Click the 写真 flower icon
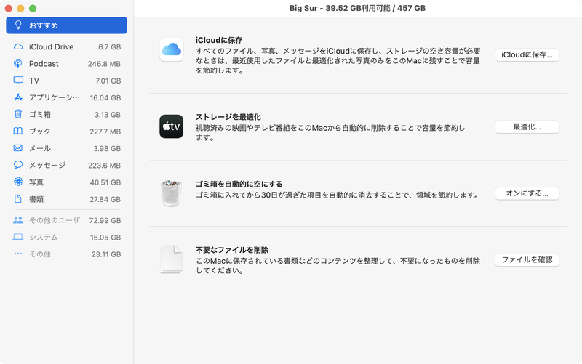The width and height of the screenshot is (582, 364). 18,182
